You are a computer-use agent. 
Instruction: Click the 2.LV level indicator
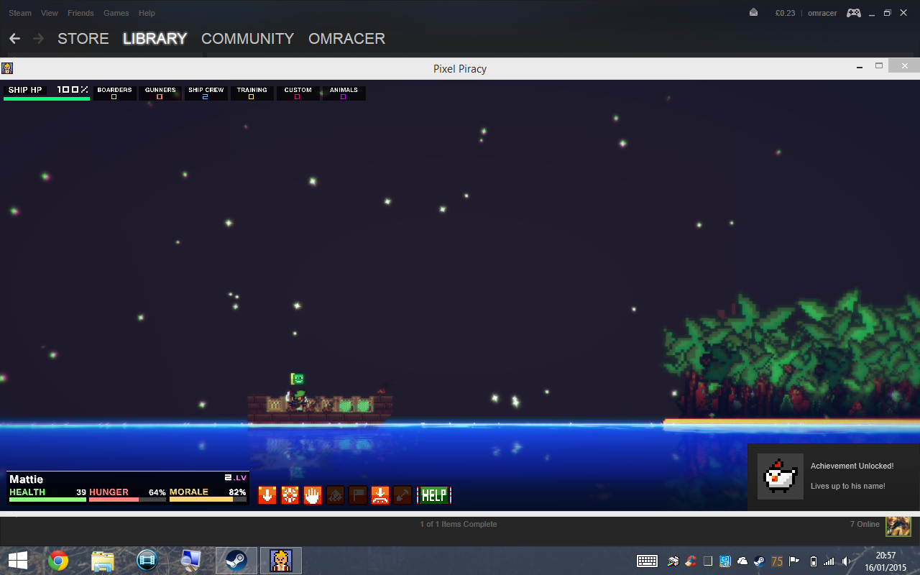click(x=236, y=477)
